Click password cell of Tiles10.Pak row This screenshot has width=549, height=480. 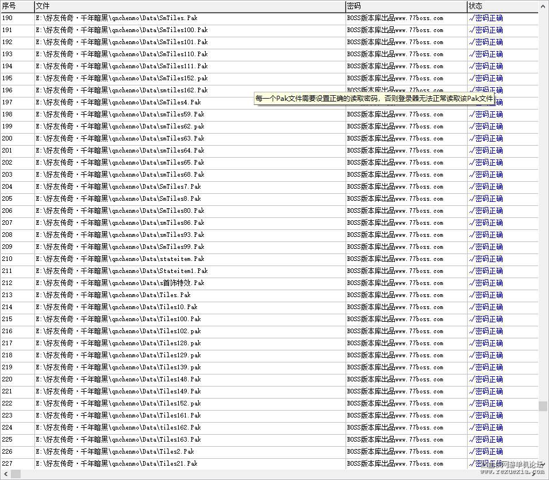395,307
